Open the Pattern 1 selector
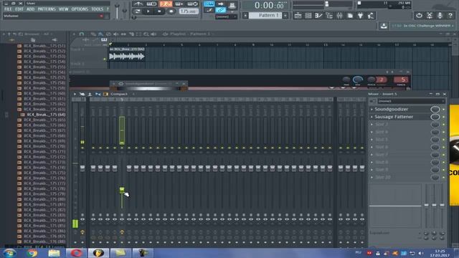Screen dimensions: 459x258 [x=265, y=15]
